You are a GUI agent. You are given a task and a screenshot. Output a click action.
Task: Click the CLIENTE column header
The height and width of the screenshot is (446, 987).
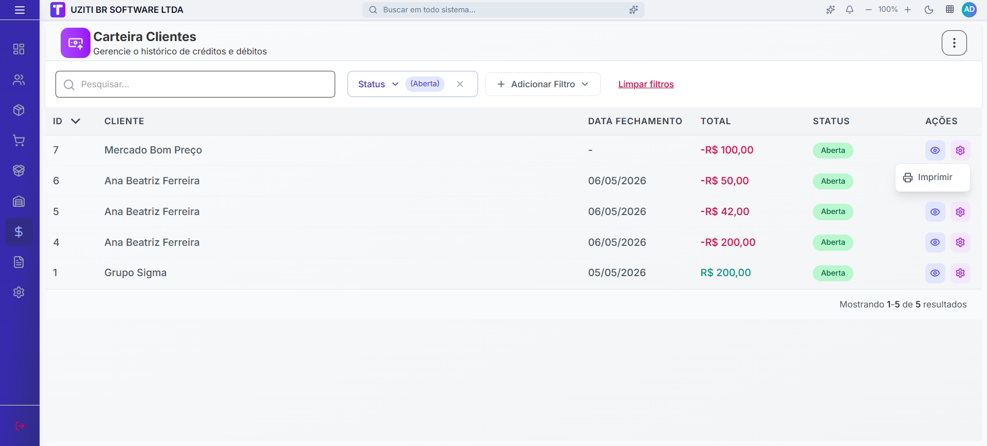[124, 121]
